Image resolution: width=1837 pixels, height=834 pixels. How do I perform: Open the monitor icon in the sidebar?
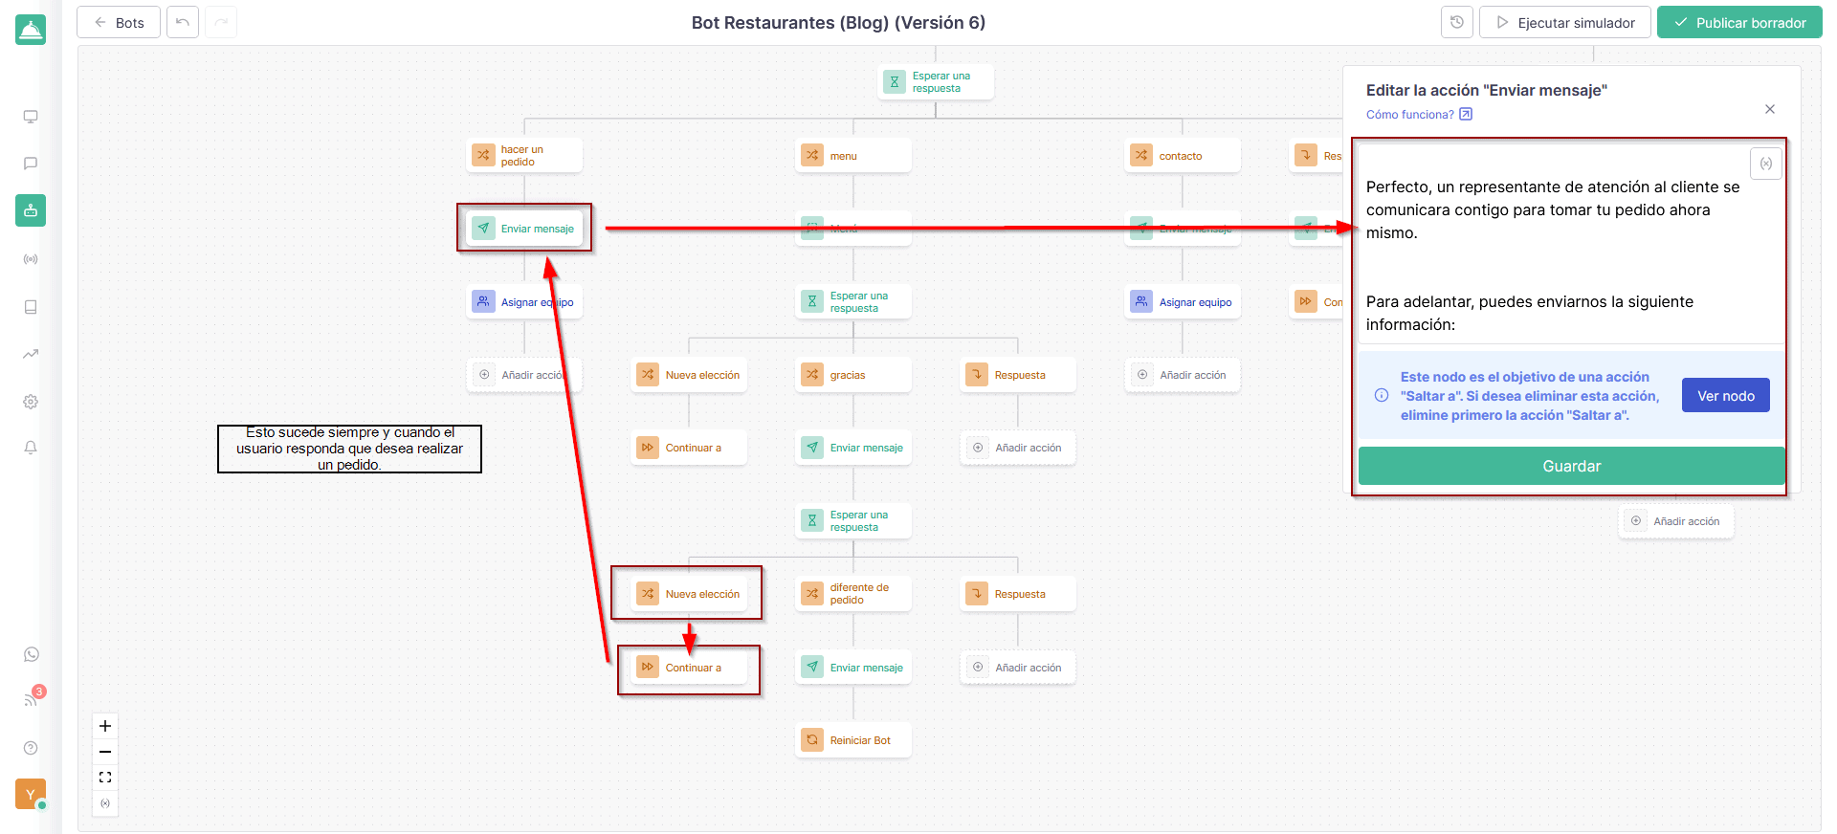(x=31, y=117)
